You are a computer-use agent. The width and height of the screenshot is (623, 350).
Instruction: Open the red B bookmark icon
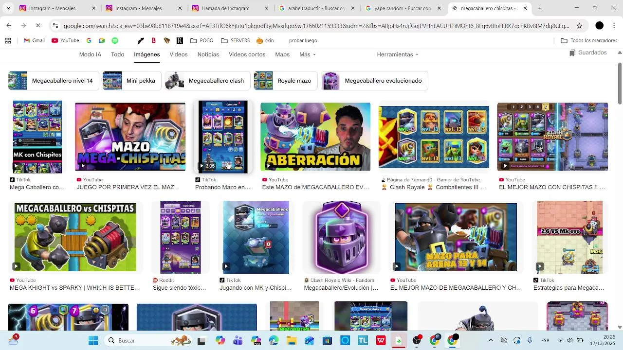pyautogui.click(x=154, y=41)
